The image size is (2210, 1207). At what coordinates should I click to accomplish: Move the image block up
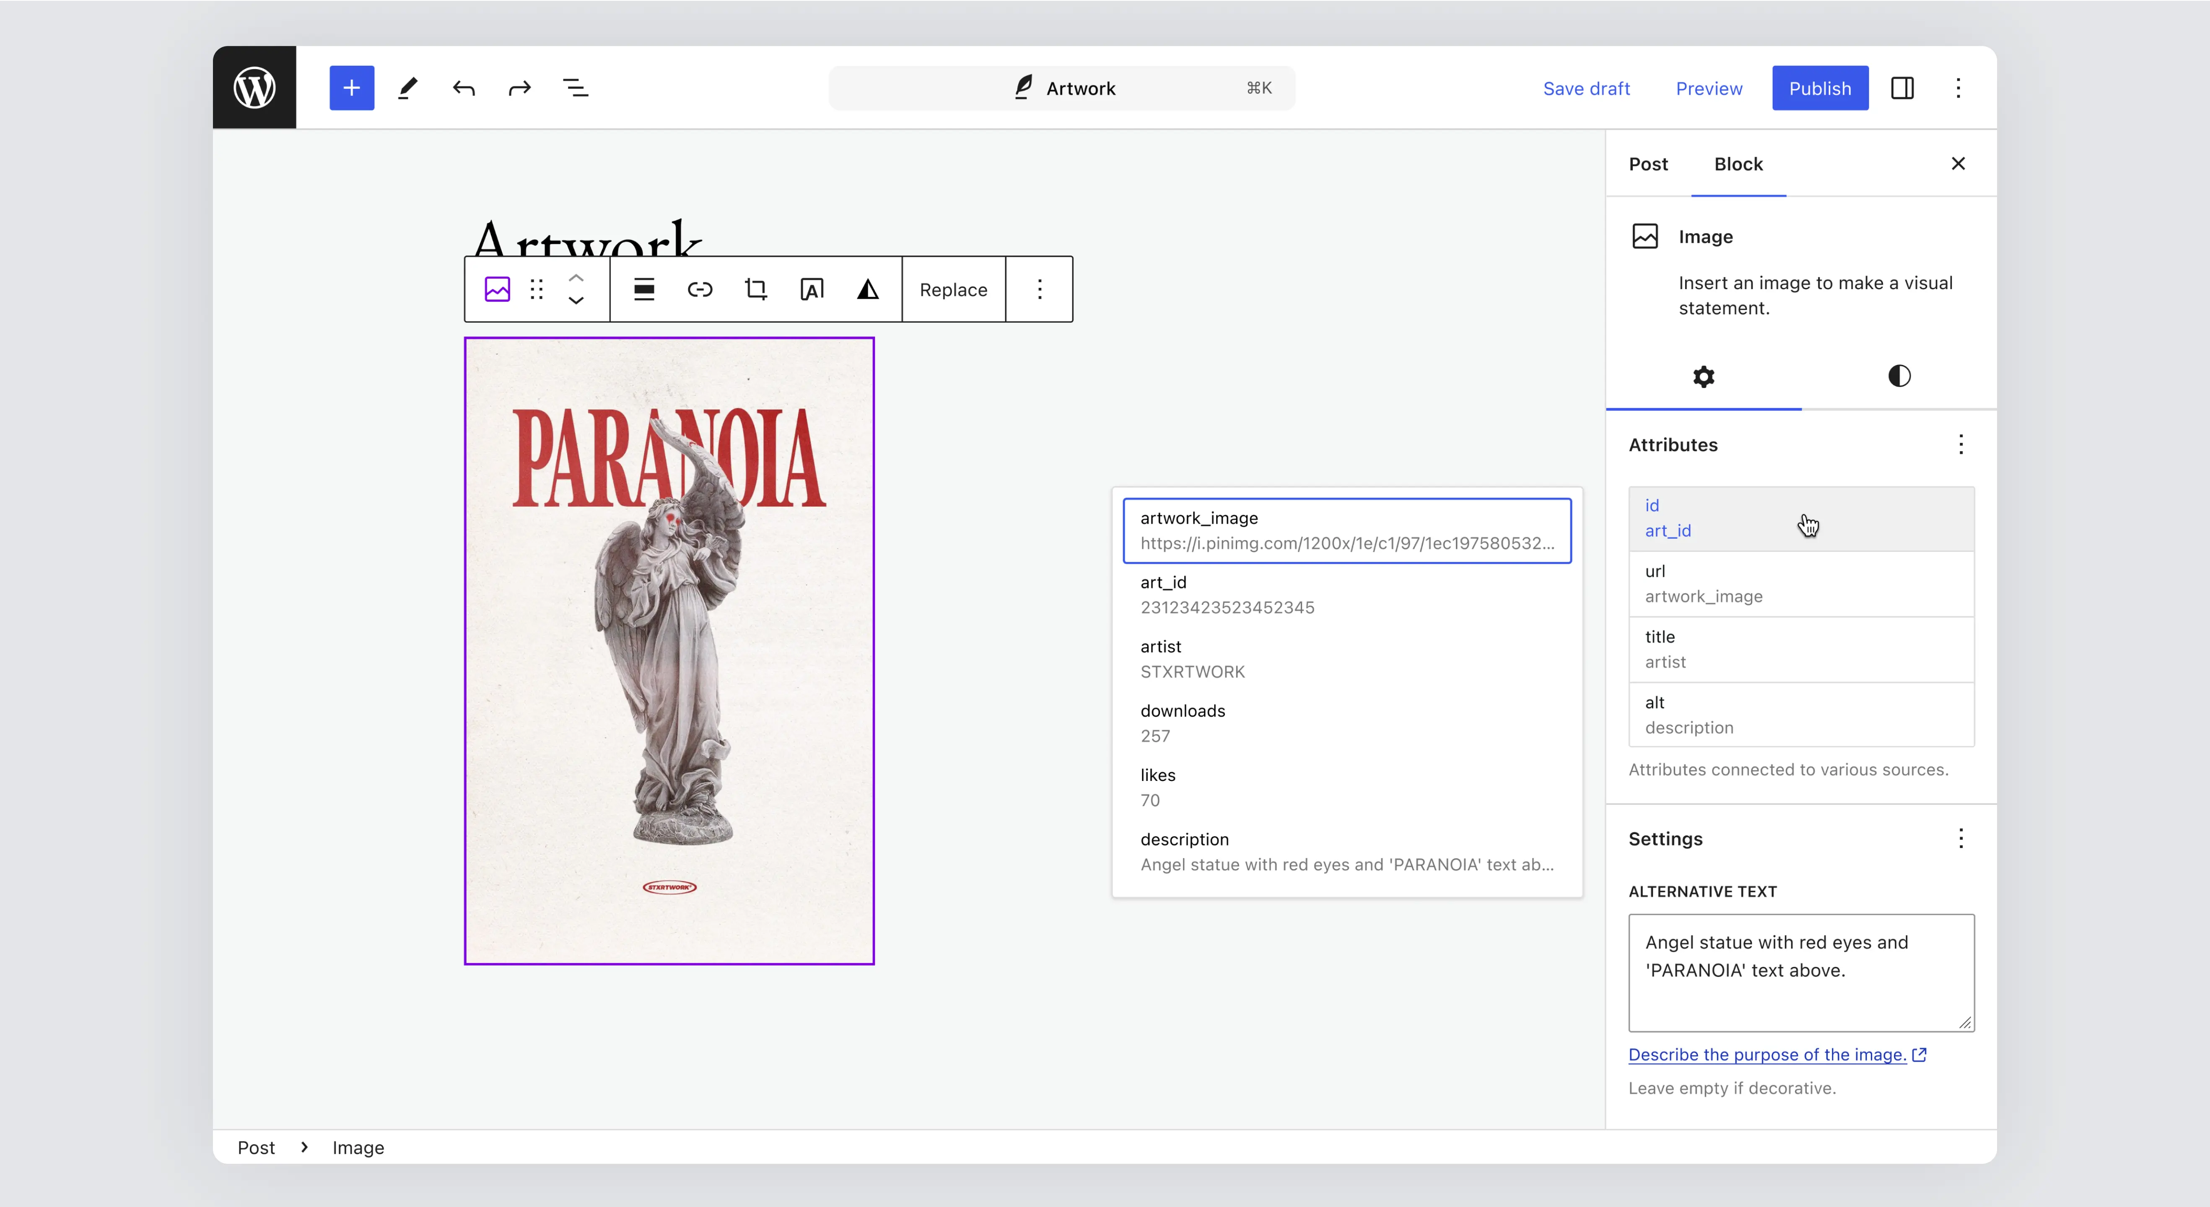(x=576, y=278)
